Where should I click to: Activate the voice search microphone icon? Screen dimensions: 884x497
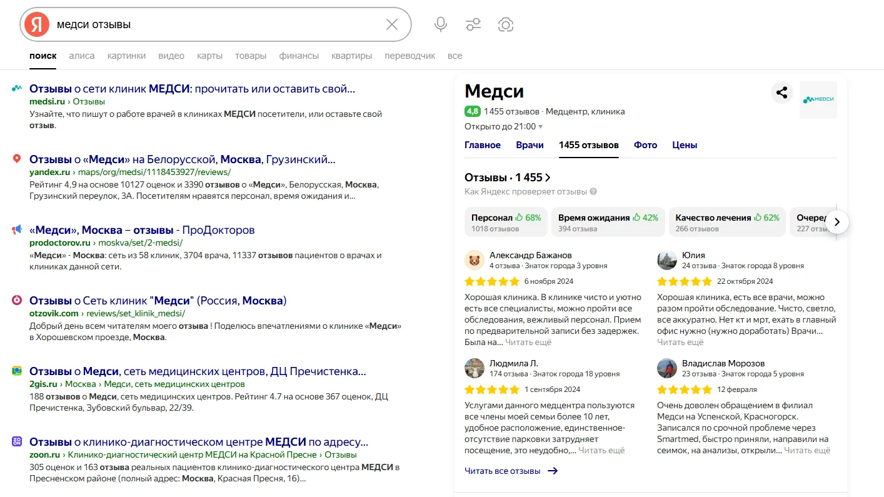point(440,23)
